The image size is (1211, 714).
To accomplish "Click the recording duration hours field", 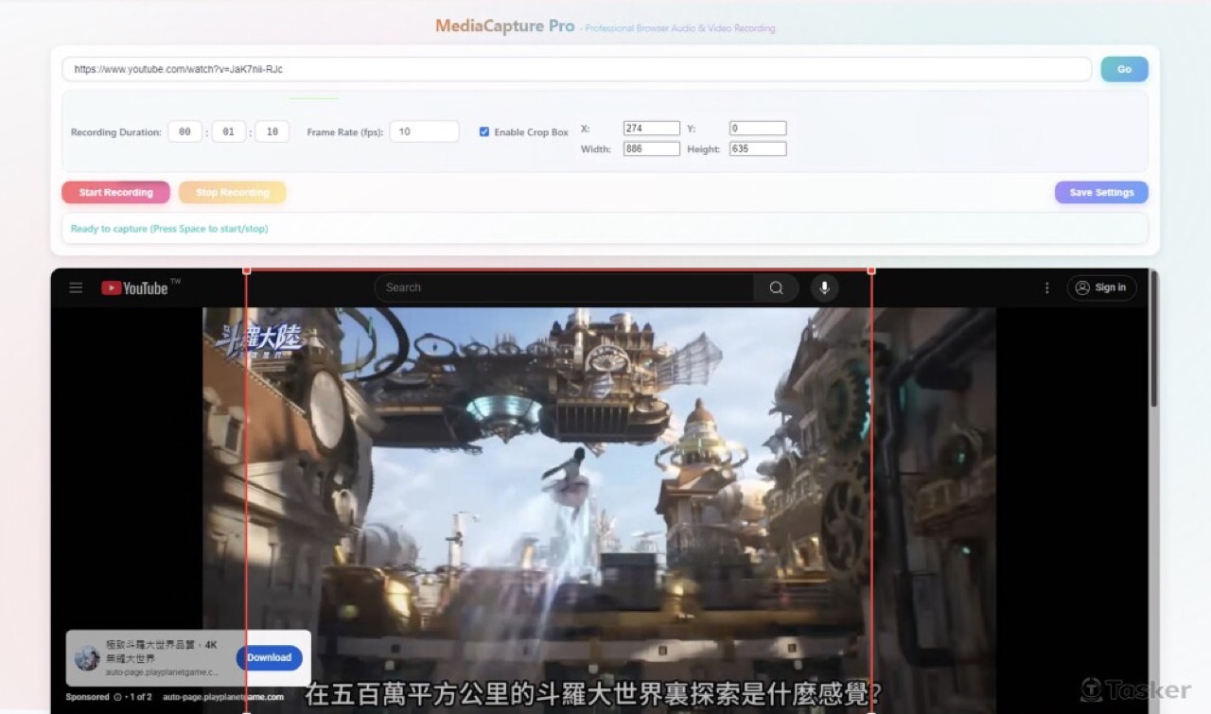I will coord(184,131).
